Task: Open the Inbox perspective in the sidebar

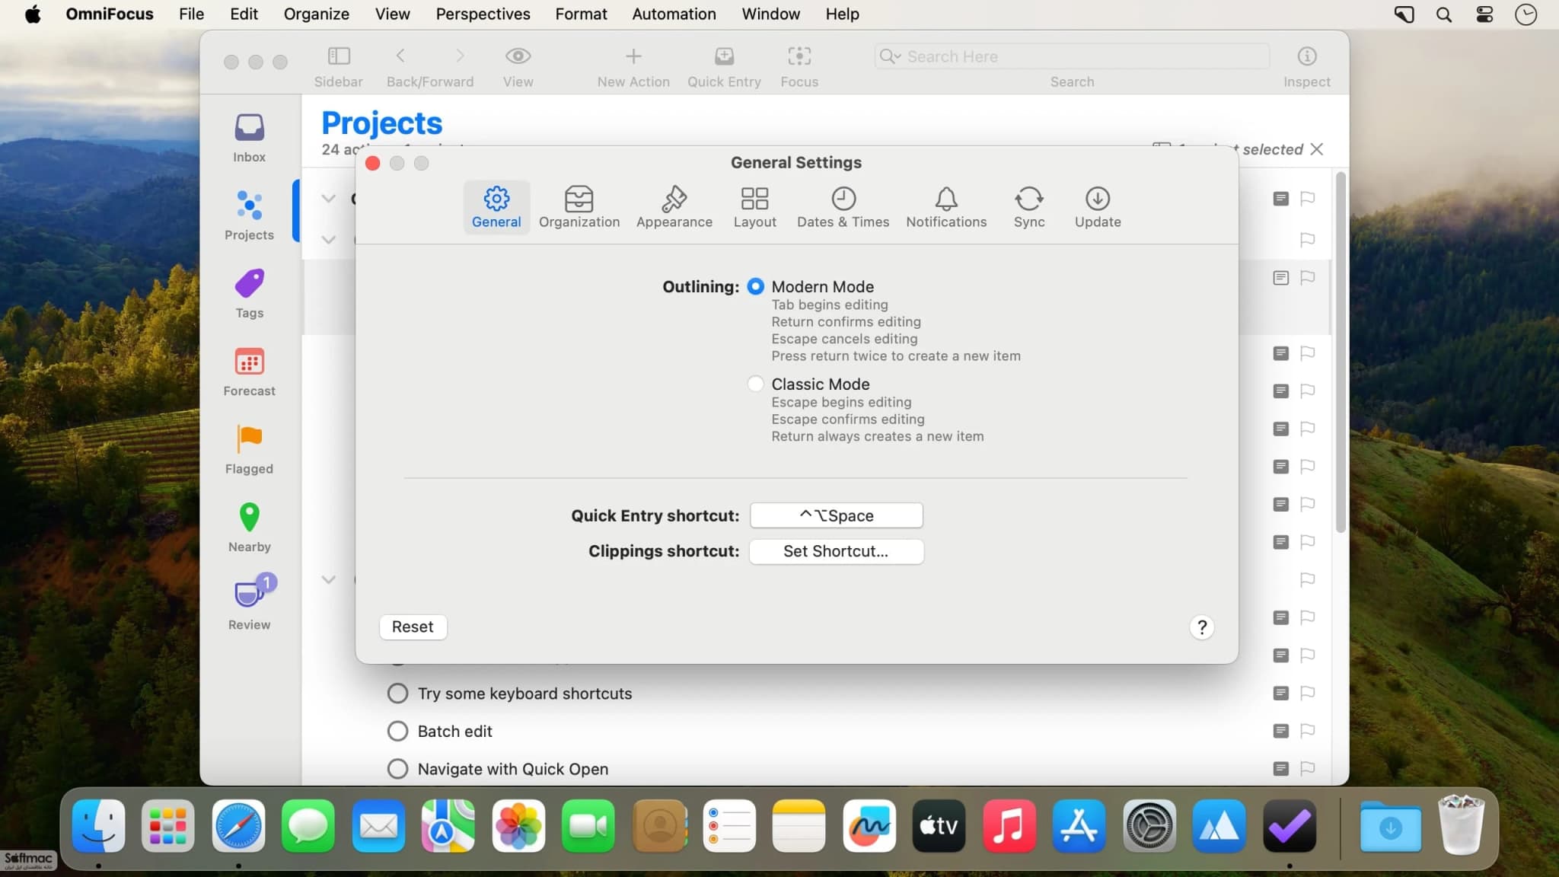Action: click(x=249, y=137)
